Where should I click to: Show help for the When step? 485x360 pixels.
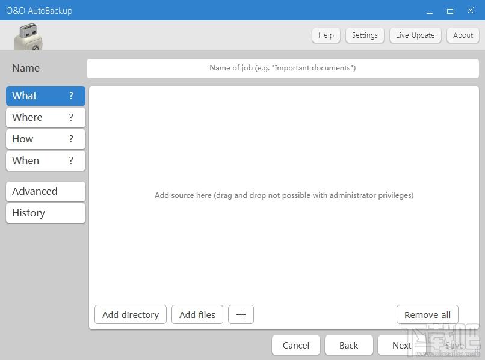pyautogui.click(x=71, y=160)
